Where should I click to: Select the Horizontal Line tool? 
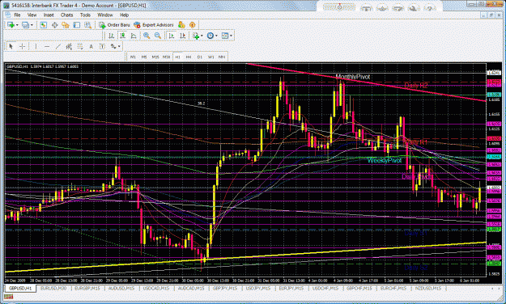click(x=47, y=47)
